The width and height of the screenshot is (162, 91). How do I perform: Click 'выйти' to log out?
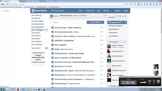point(126,11)
